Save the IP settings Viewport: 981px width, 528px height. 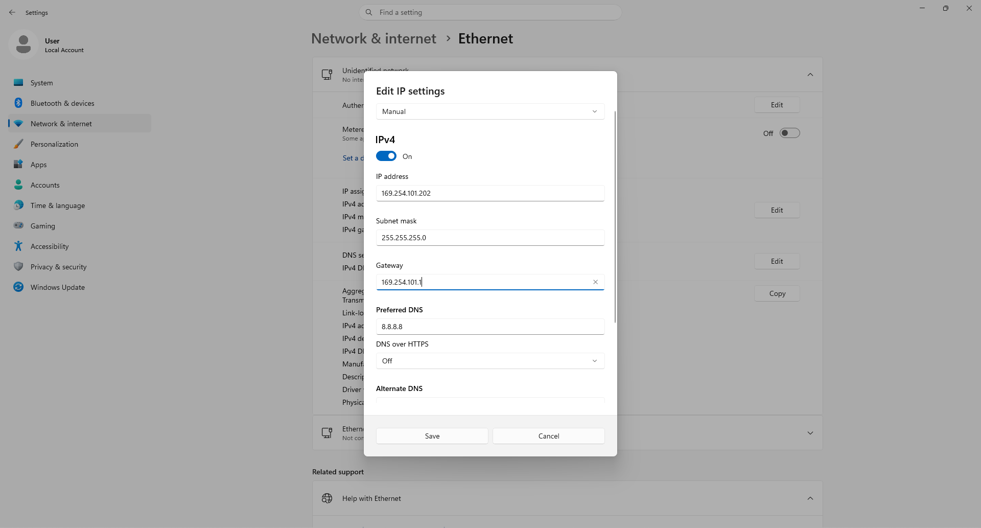432,436
